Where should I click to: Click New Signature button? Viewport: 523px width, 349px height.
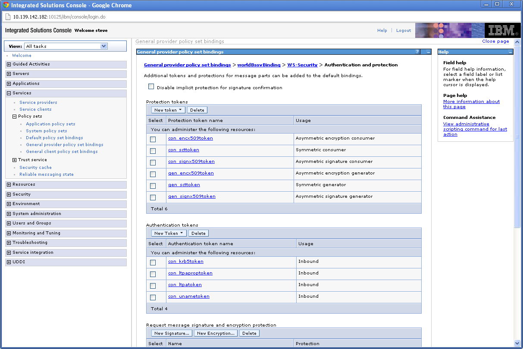(x=172, y=333)
